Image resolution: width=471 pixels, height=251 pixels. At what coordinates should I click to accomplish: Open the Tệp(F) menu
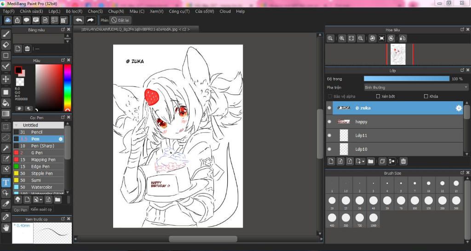[8, 11]
